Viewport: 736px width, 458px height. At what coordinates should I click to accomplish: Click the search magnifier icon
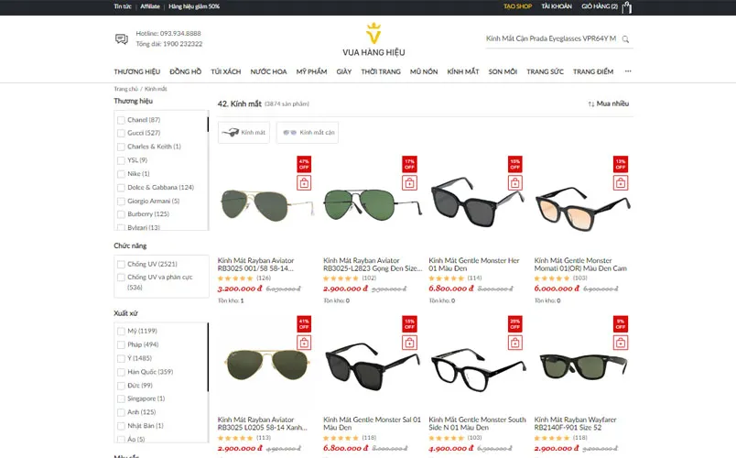coord(625,39)
